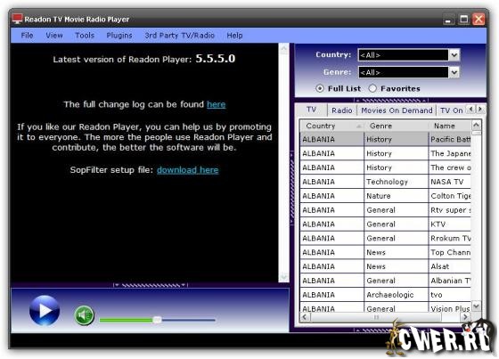Switch to the Radio tab
This screenshot has width=499, height=359.
tap(342, 110)
